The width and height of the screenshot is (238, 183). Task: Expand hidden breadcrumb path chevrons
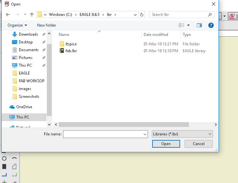tap(45, 15)
